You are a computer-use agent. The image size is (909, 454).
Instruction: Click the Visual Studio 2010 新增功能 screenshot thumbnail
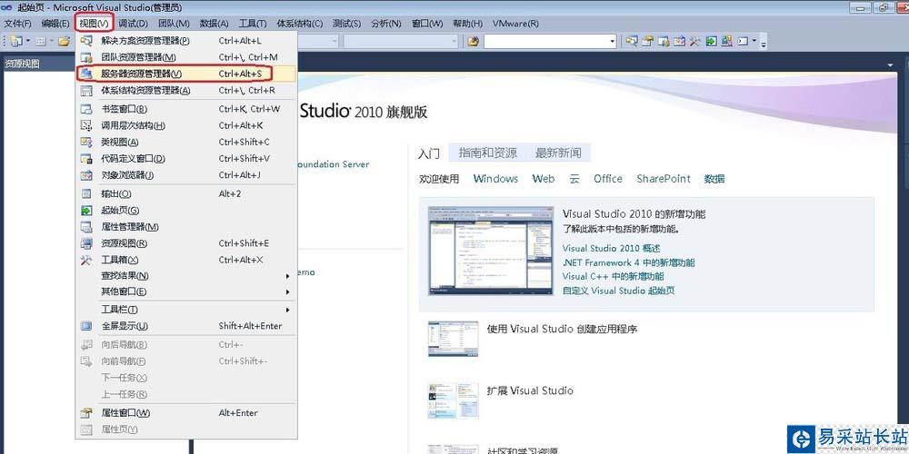click(489, 251)
